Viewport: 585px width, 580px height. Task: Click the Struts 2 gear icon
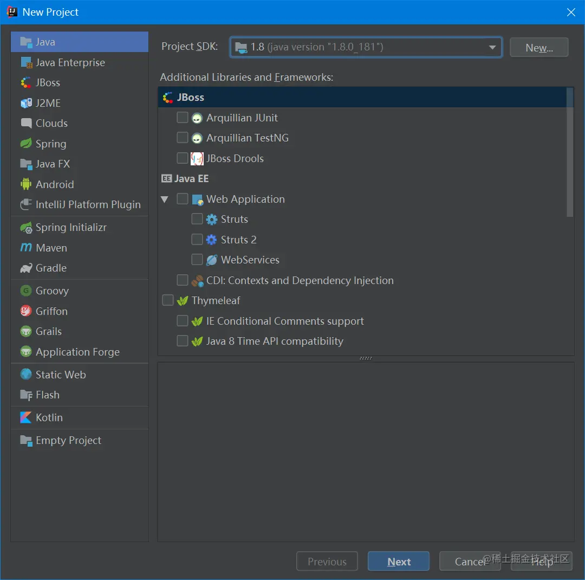click(212, 240)
